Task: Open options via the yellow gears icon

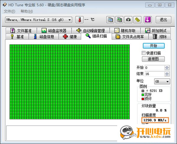Action: pos(138,20)
